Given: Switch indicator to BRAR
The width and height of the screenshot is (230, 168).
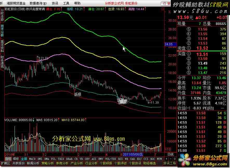Looking at the screenshot, I should click(x=69, y=159).
